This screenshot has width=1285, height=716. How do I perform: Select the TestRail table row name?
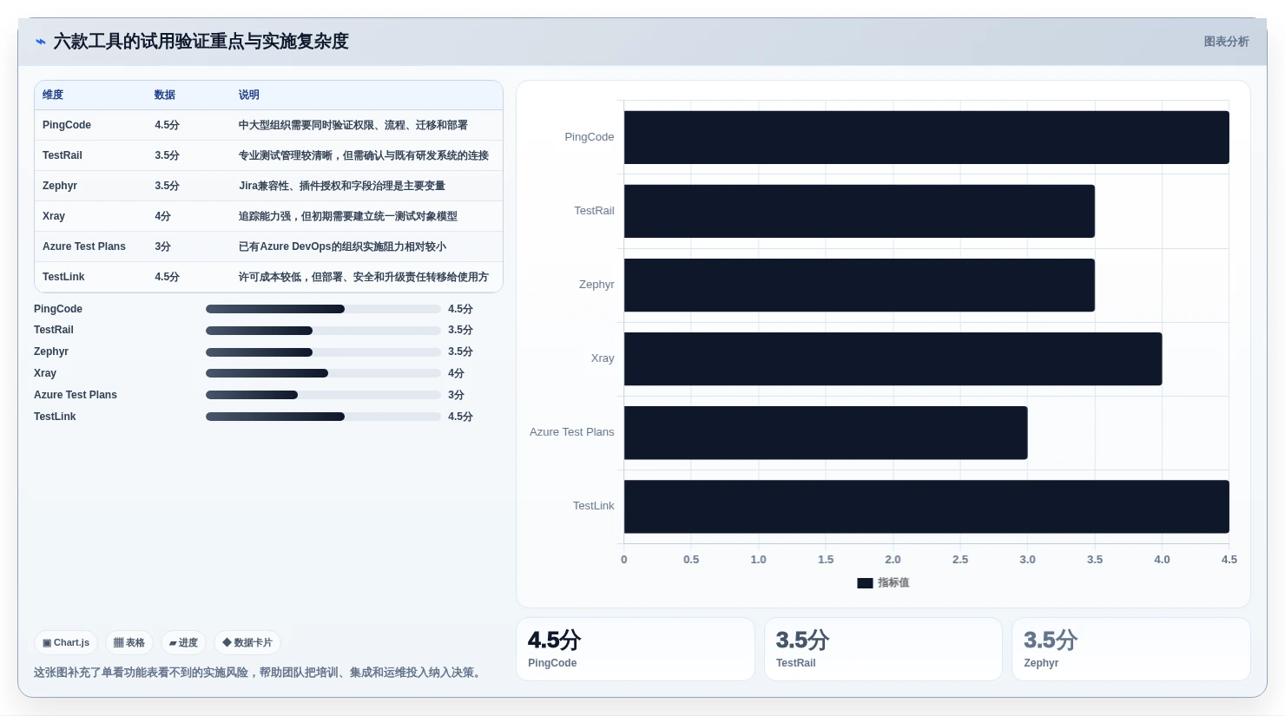[63, 155]
